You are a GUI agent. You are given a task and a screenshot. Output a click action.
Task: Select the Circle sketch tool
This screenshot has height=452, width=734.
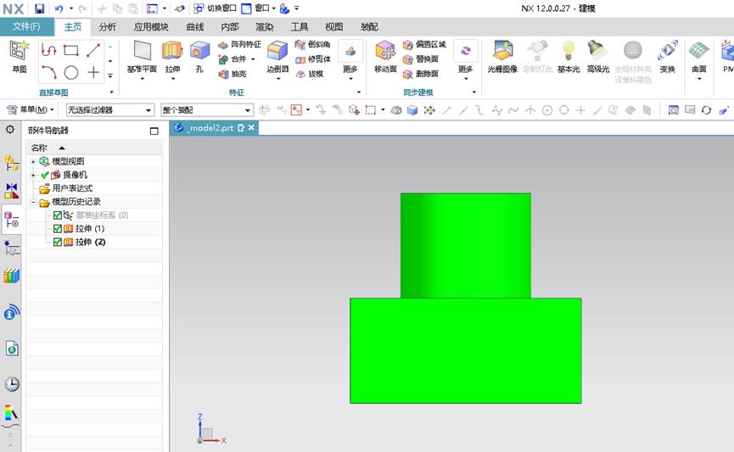(x=71, y=73)
